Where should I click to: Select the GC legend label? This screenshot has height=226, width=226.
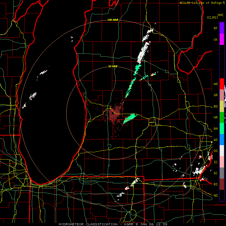pyautogui.click(x=215, y=173)
